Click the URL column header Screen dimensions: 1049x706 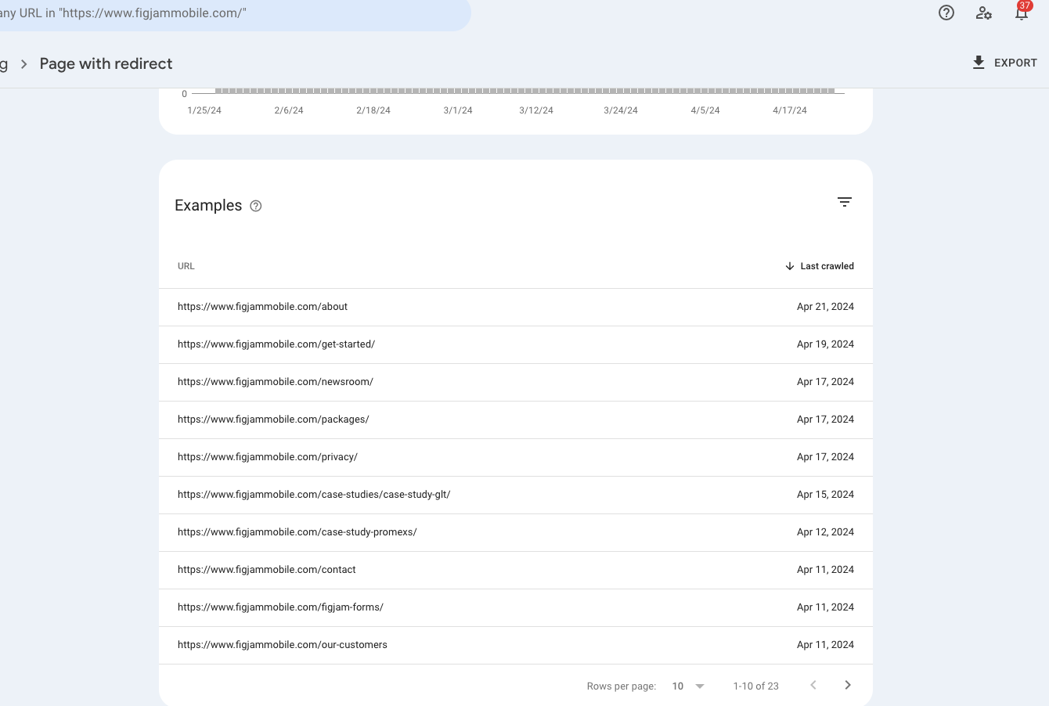tap(186, 266)
